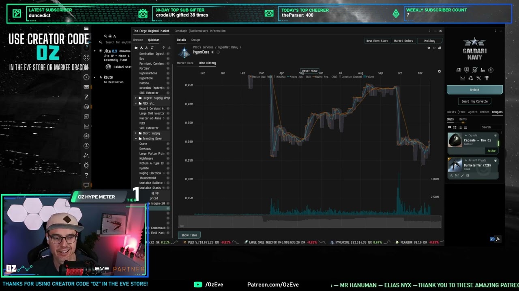Click the shirt icon in station services

pos(487,78)
